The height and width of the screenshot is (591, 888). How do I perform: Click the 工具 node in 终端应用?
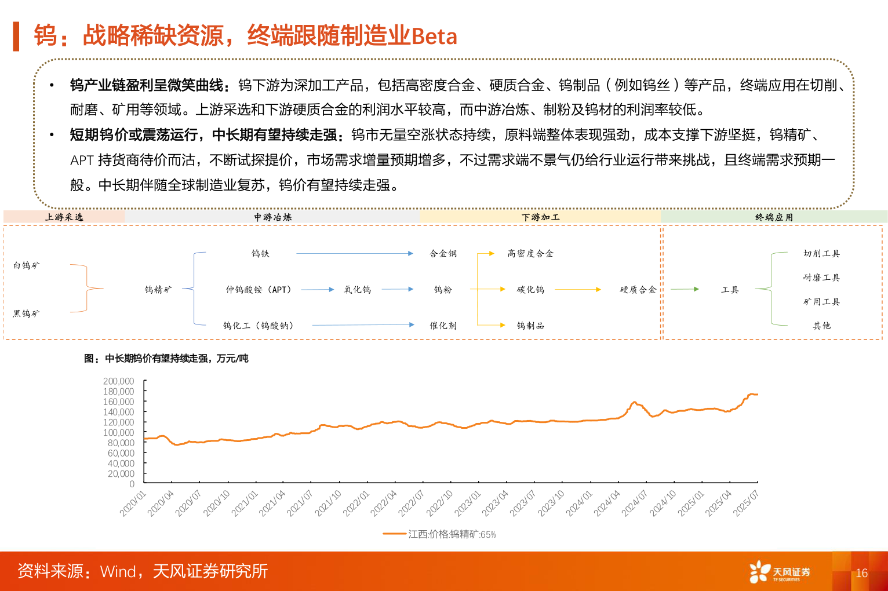[x=730, y=289]
